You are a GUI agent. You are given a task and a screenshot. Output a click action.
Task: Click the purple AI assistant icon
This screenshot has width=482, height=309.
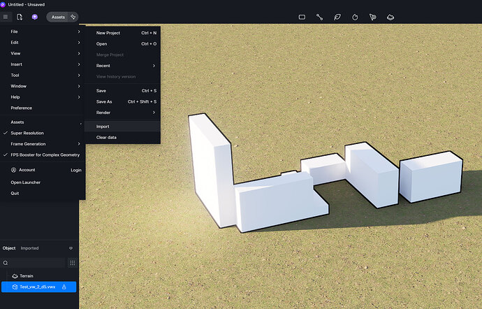tap(35, 17)
